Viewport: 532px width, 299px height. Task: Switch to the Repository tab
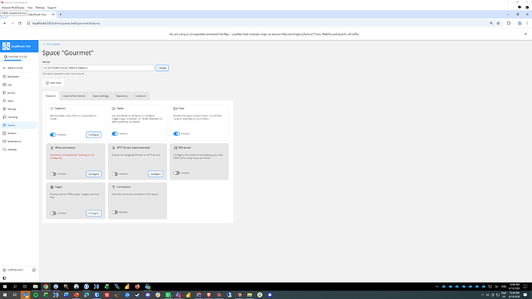pos(122,96)
